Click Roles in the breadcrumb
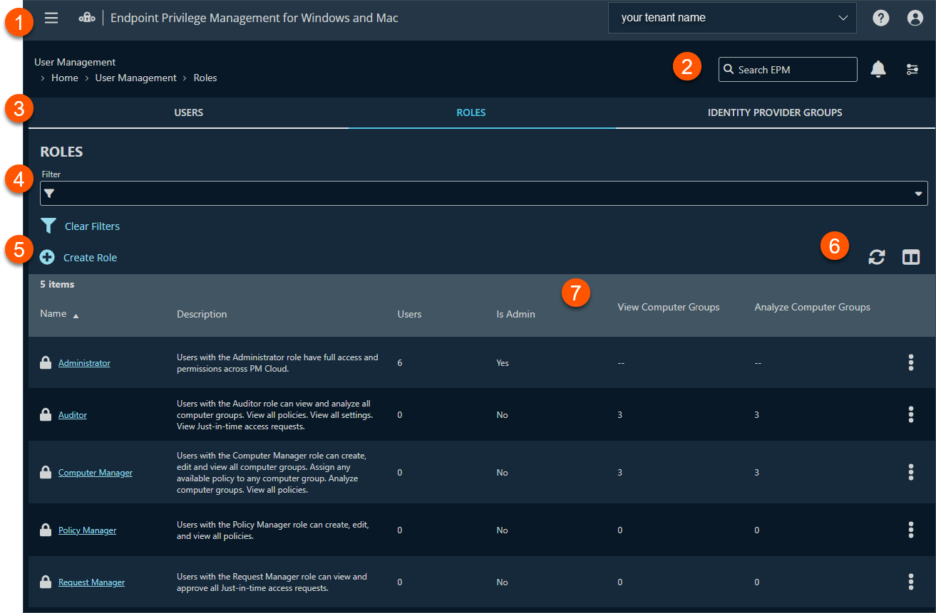Screen dimensions: 936x613 coord(205,78)
